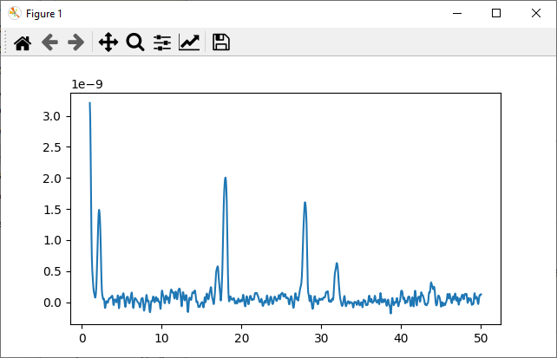This screenshot has height=358, width=557.
Task: Click the 3.0 y-axis tick label
Action: click(x=52, y=116)
